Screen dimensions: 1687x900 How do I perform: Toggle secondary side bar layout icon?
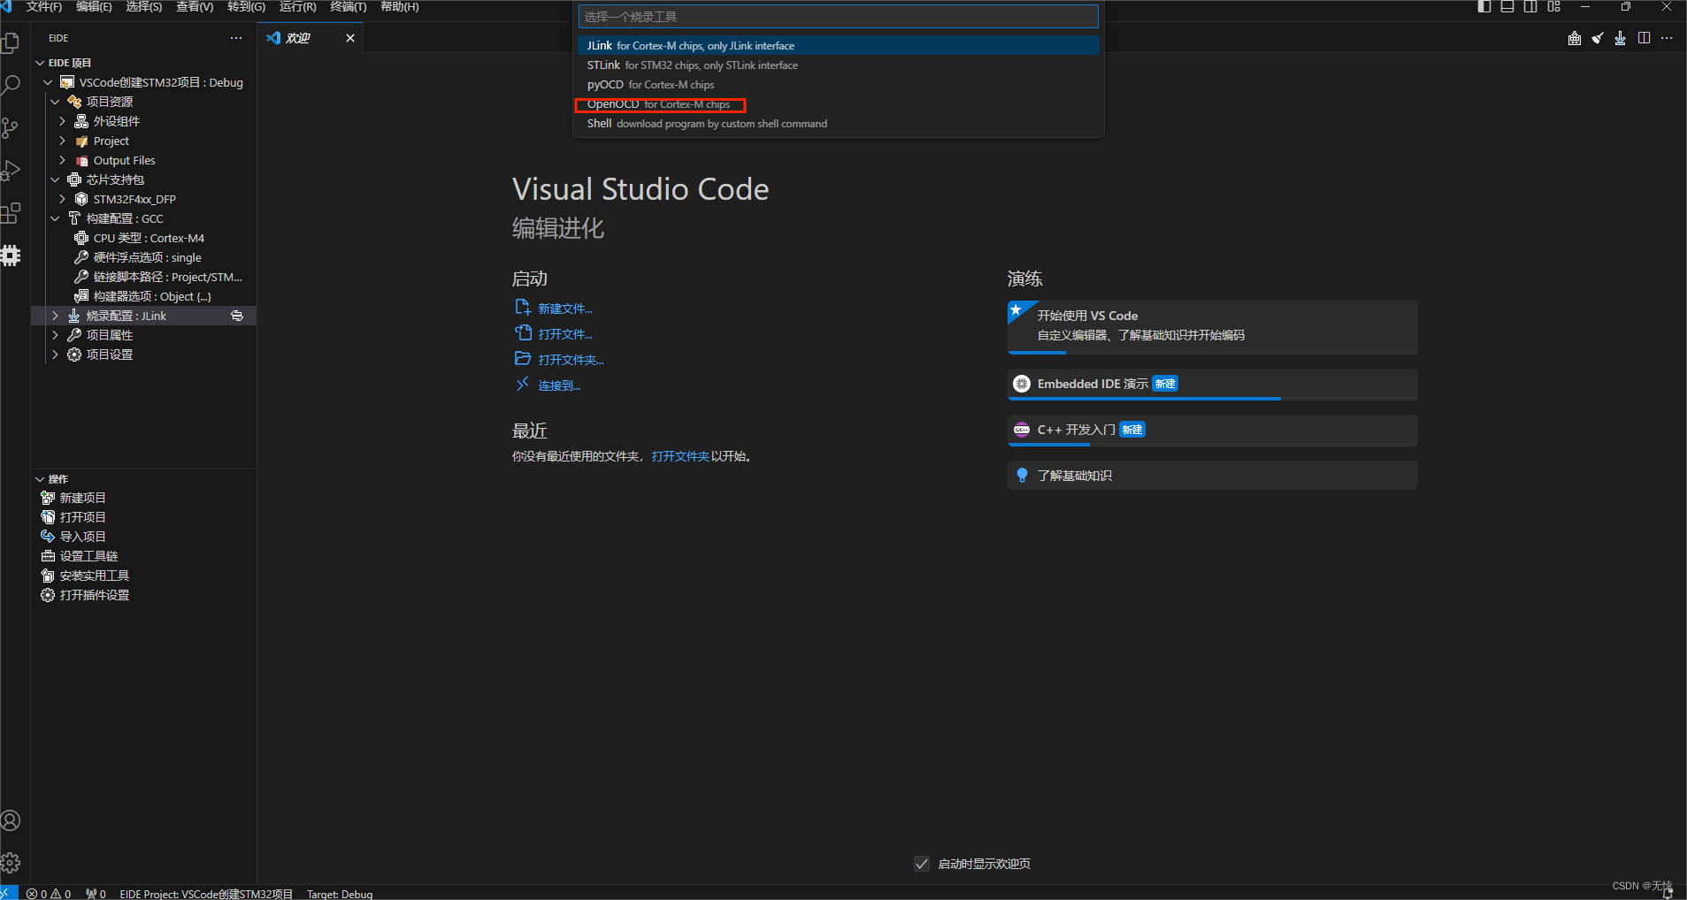point(1530,7)
